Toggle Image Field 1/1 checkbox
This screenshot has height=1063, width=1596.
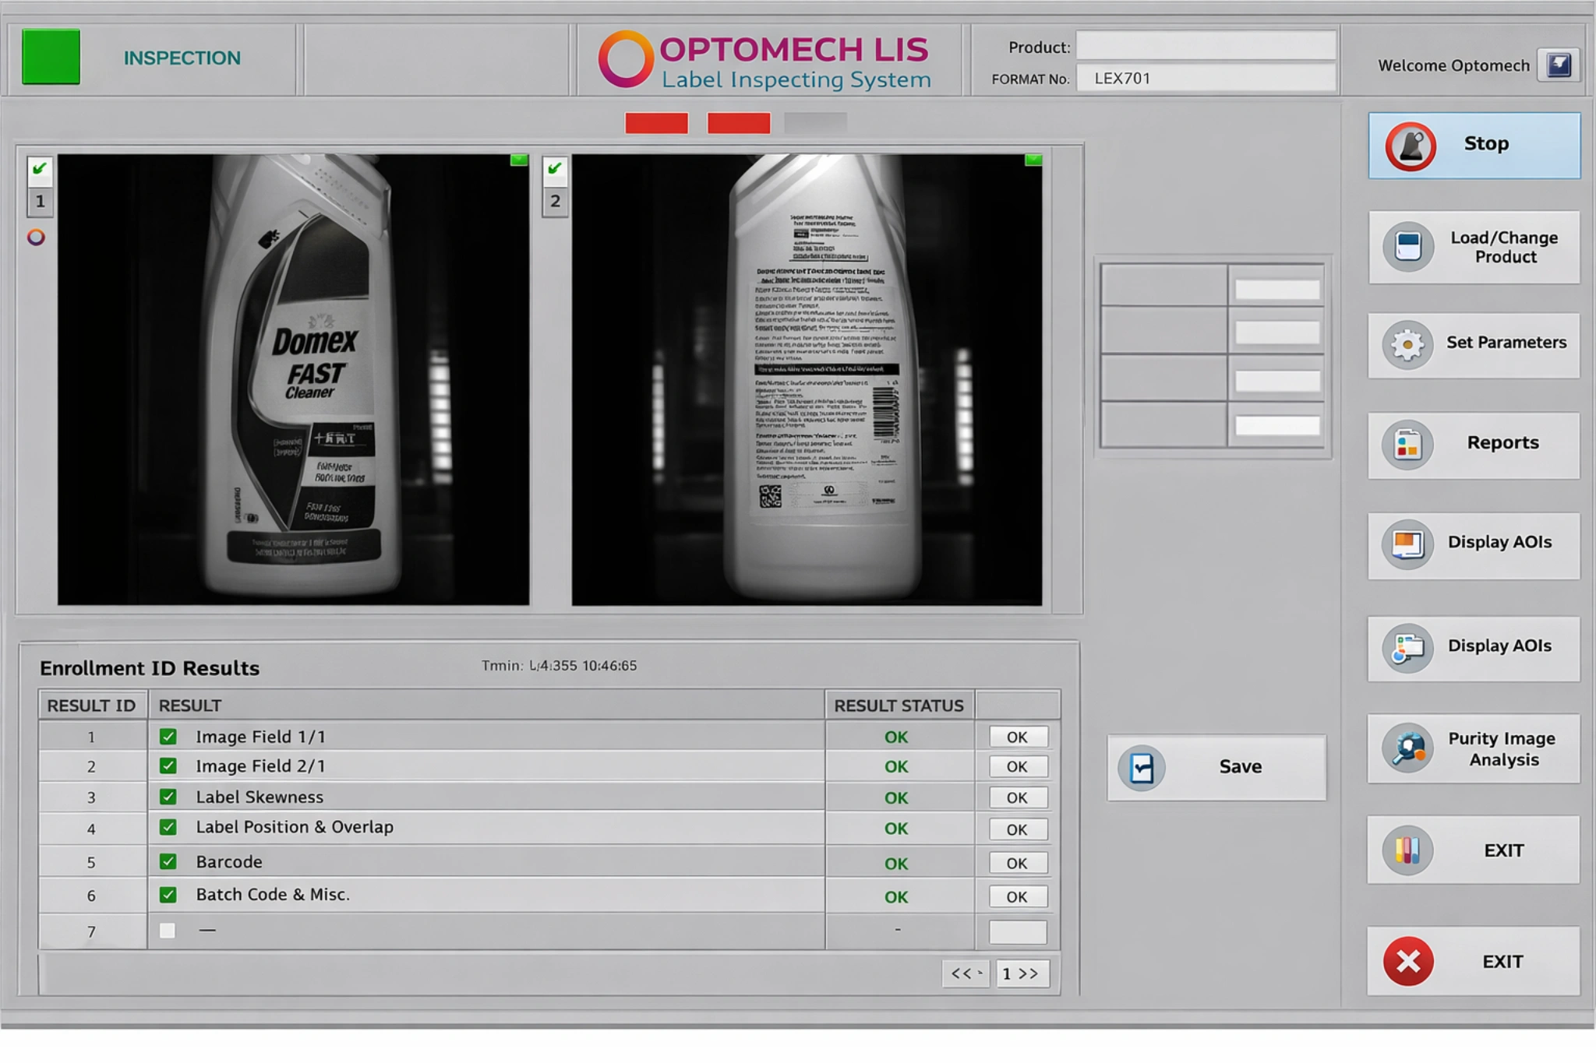coord(168,736)
